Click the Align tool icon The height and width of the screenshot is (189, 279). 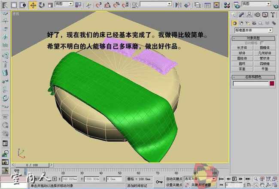pyautogui.click(x=187, y=5)
